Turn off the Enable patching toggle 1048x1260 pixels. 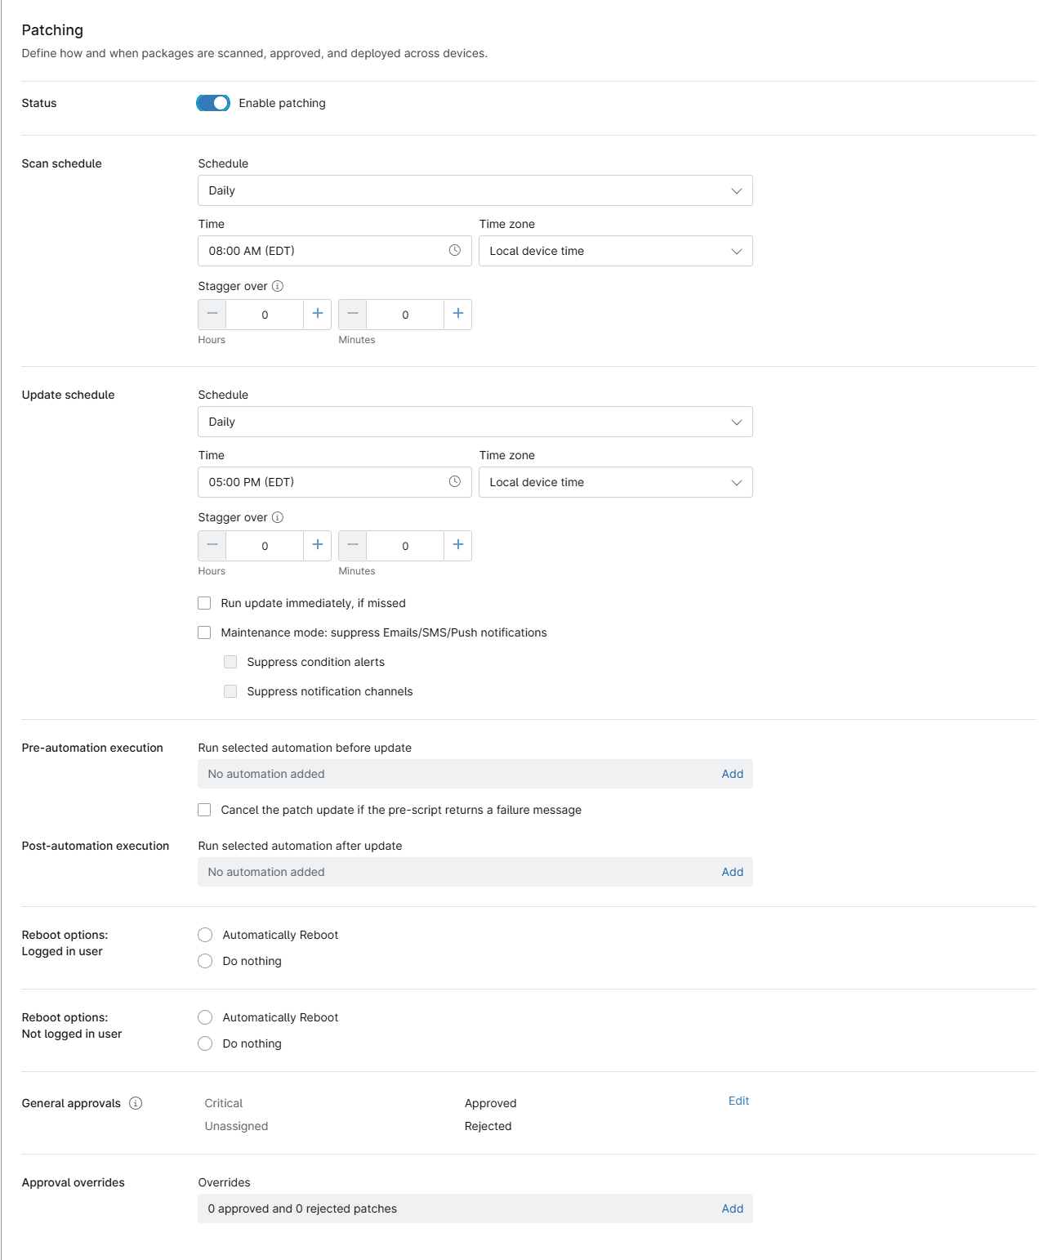click(213, 103)
